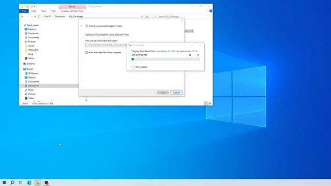This screenshot has width=331, height=186.
Task: Select This PC in navigation pane
Action: pos(30,69)
